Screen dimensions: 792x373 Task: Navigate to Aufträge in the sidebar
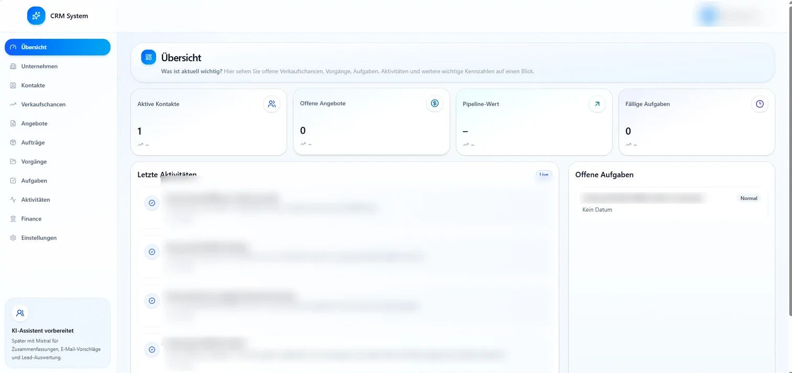coord(58,142)
